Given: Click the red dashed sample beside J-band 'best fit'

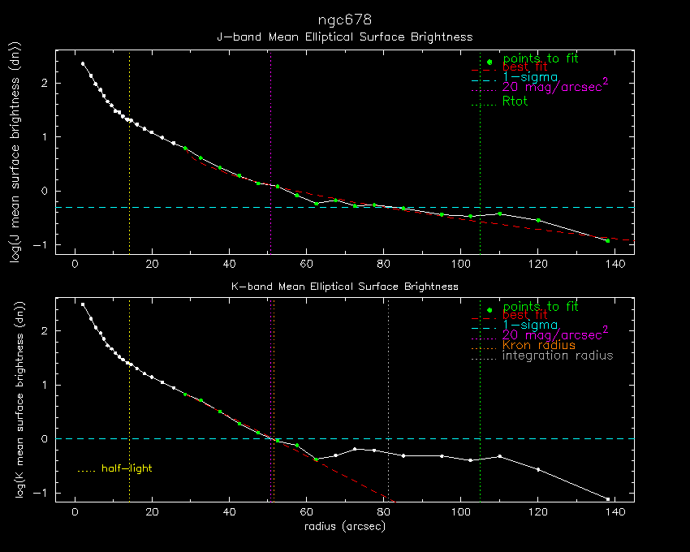Looking at the screenshot, I should coord(484,71).
